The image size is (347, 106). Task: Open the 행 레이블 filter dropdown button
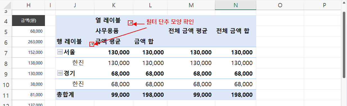point(92,44)
